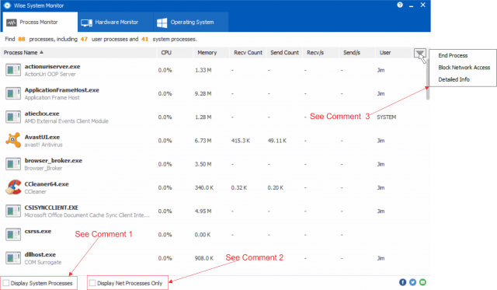Share via the Twitter icon
The width and height of the screenshot is (497, 290).
412,282
